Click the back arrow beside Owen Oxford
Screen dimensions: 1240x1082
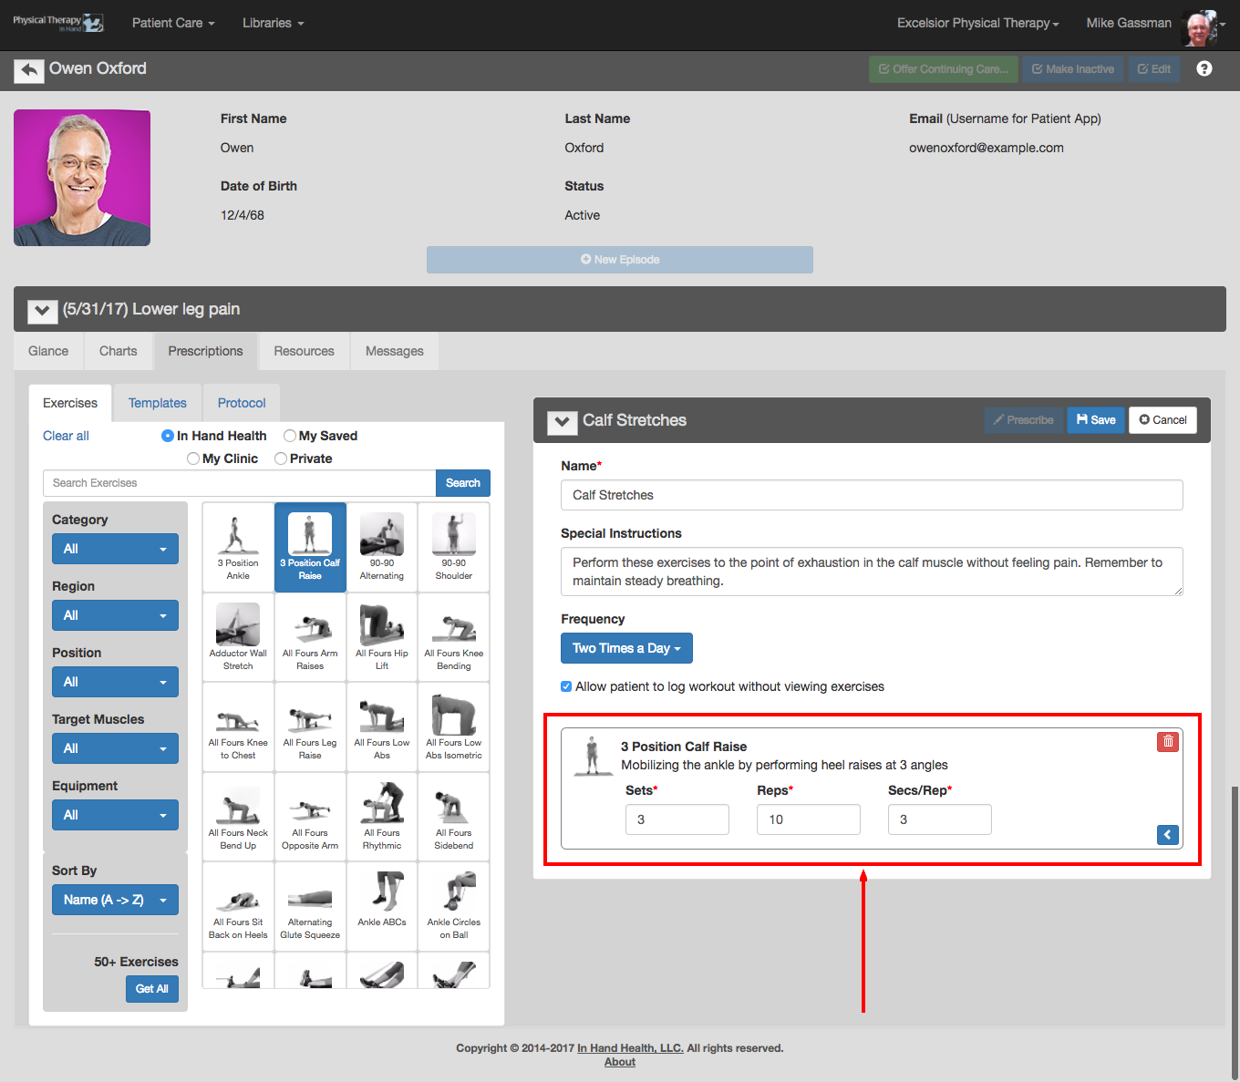click(x=29, y=70)
